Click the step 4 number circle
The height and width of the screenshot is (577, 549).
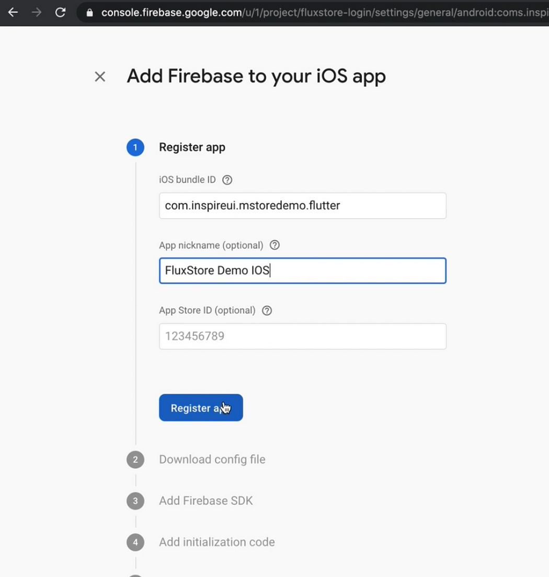pyautogui.click(x=135, y=542)
